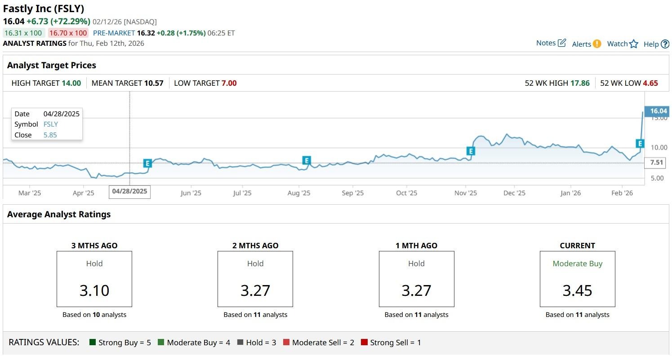The image size is (672, 356).
Task: Click the +6.73 (+72.29%) price change
Action: (x=58, y=22)
